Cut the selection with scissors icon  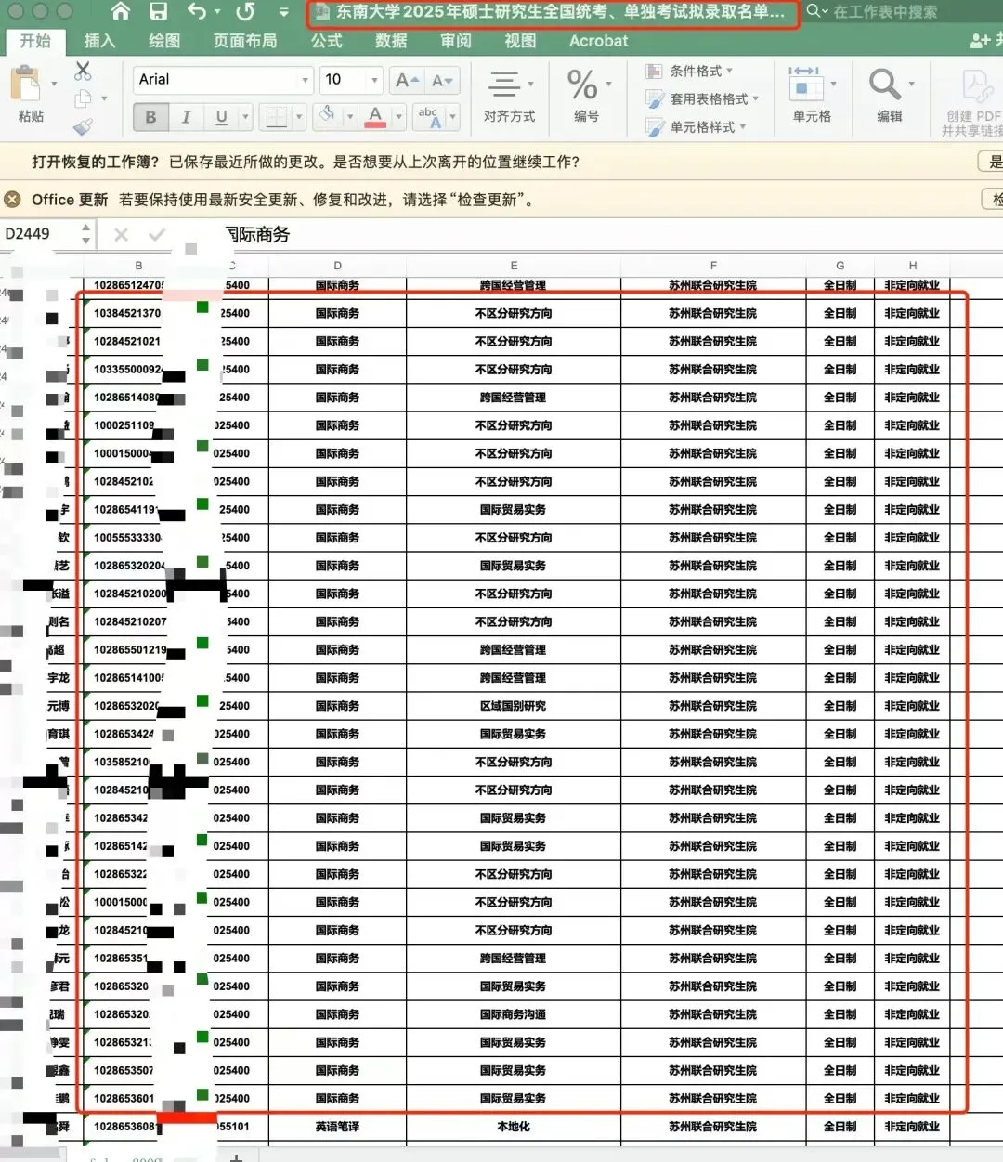tap(83, 71)
